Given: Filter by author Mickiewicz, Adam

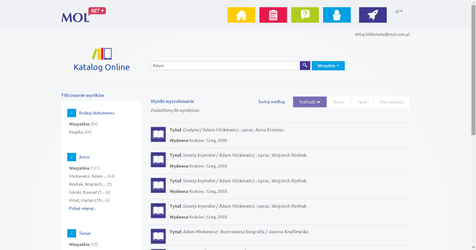Looking at the screenshot, I should pyautogui.click(x=88, y=176).
